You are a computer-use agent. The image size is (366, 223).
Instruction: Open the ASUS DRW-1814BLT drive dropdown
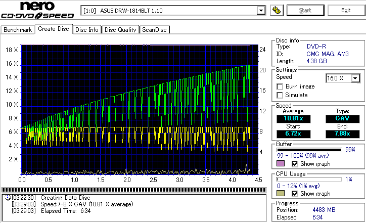261,11
